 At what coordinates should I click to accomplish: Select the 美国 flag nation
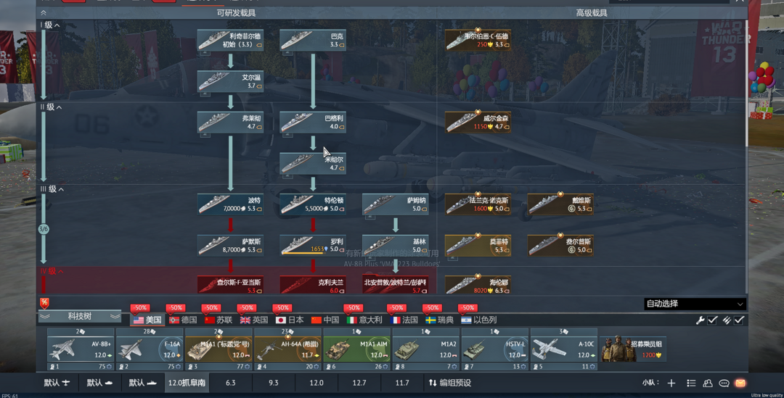point(147,320)
